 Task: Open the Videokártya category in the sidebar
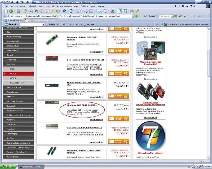[x=18, y=157]
